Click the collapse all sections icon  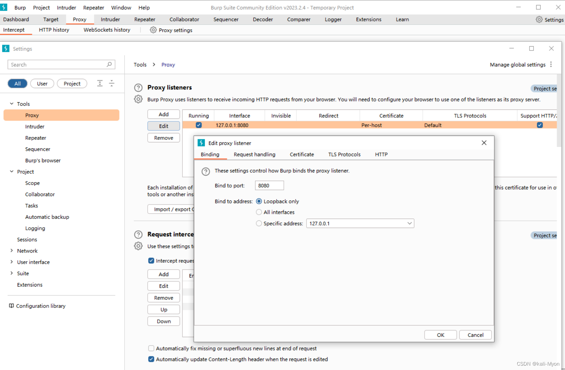coord(112,83)
